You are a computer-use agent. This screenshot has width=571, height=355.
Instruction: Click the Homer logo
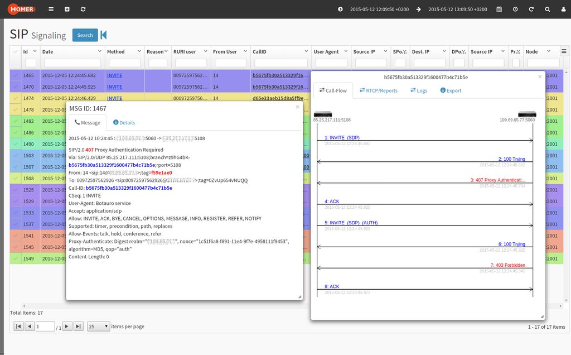point(22,9)
